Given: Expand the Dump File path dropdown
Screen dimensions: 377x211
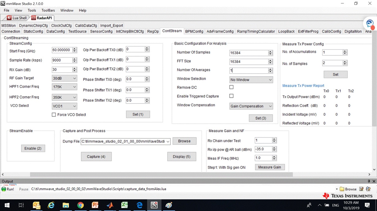Looking at the screenshot, I should (x=168, y=141).
